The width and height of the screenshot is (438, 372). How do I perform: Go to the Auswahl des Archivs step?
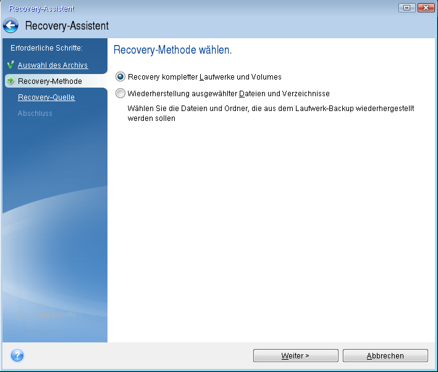[x=53, y=65]
